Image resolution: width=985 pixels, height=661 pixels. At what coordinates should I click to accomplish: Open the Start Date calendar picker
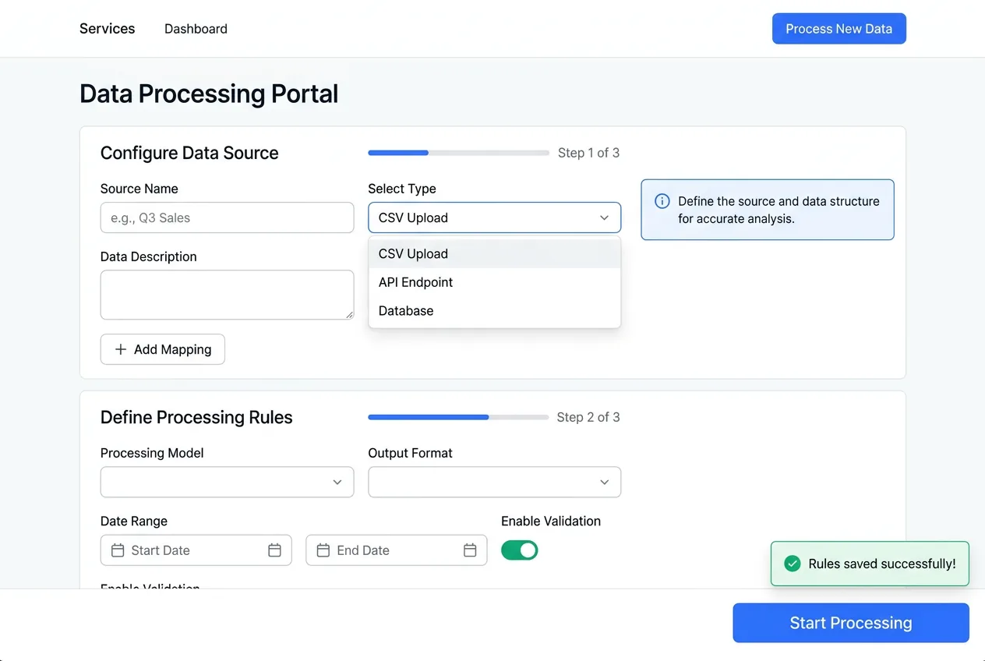pos(274,550)
